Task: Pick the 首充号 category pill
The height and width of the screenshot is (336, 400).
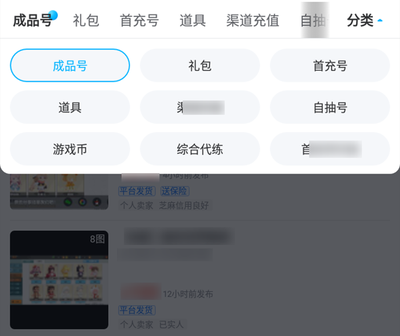Action: tap(330, 65)
